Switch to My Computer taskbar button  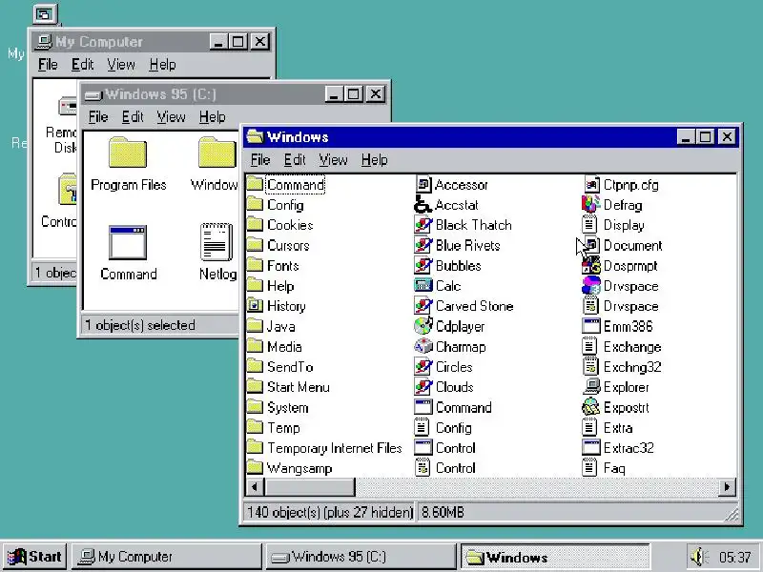[x=167, y=557]
